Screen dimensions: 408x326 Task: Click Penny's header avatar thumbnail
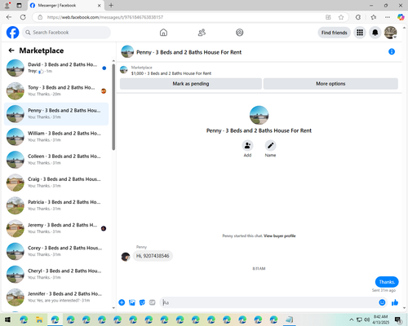[x=127, y=51]
